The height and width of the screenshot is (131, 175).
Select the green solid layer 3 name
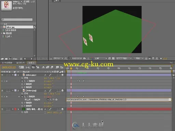pos(34,109)
